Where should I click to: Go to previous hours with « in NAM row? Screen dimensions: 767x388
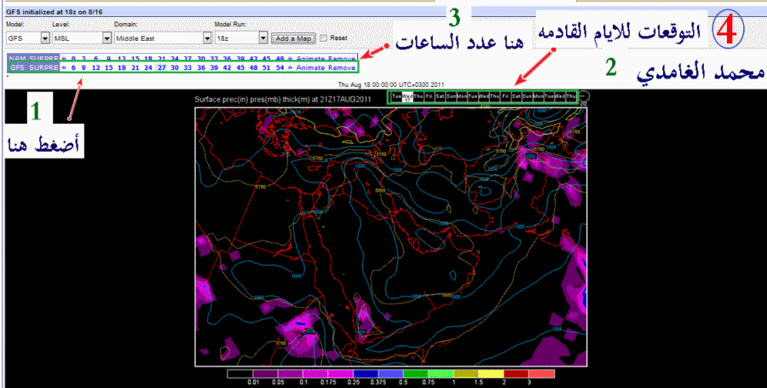tap(64, 59)
